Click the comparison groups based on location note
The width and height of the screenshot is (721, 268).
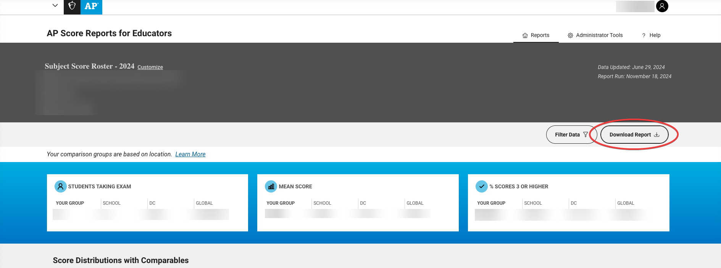coord(109,154)
